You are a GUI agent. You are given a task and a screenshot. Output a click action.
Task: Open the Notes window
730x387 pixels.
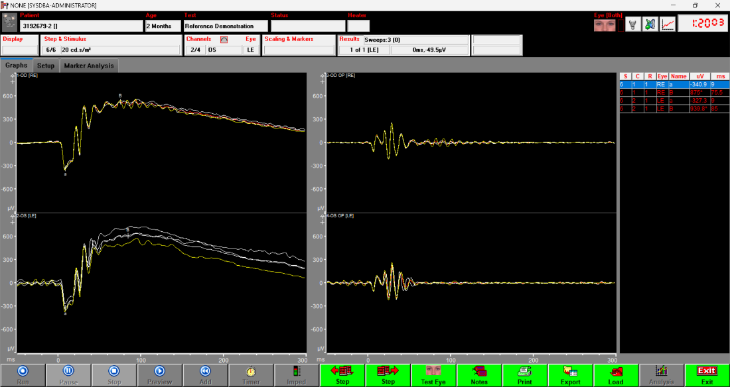pos(479,375)
